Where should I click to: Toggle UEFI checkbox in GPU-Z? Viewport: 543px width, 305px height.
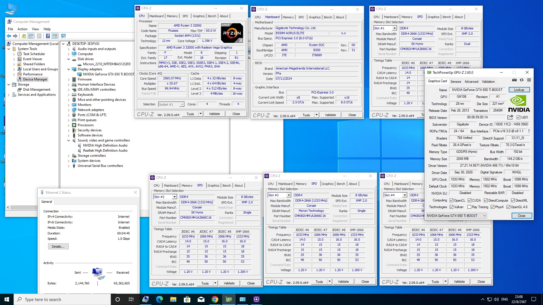518,117
